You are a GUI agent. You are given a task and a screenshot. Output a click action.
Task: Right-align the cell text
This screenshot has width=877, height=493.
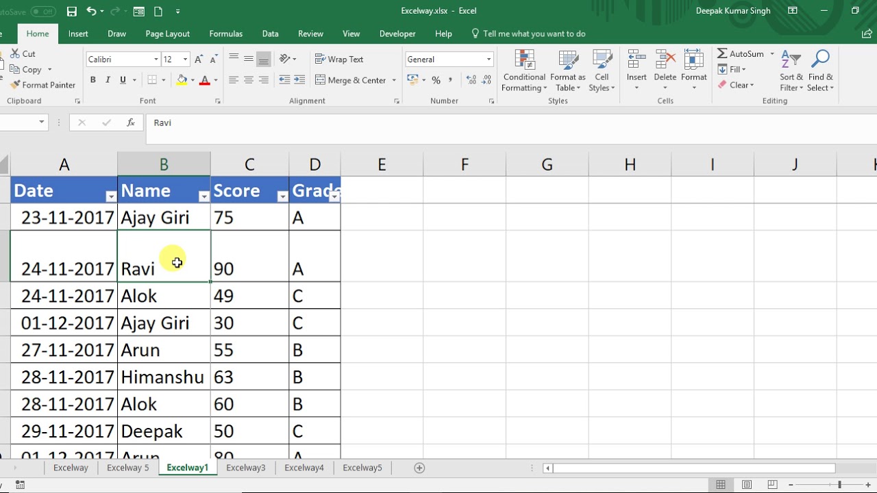tap(264, 80)
